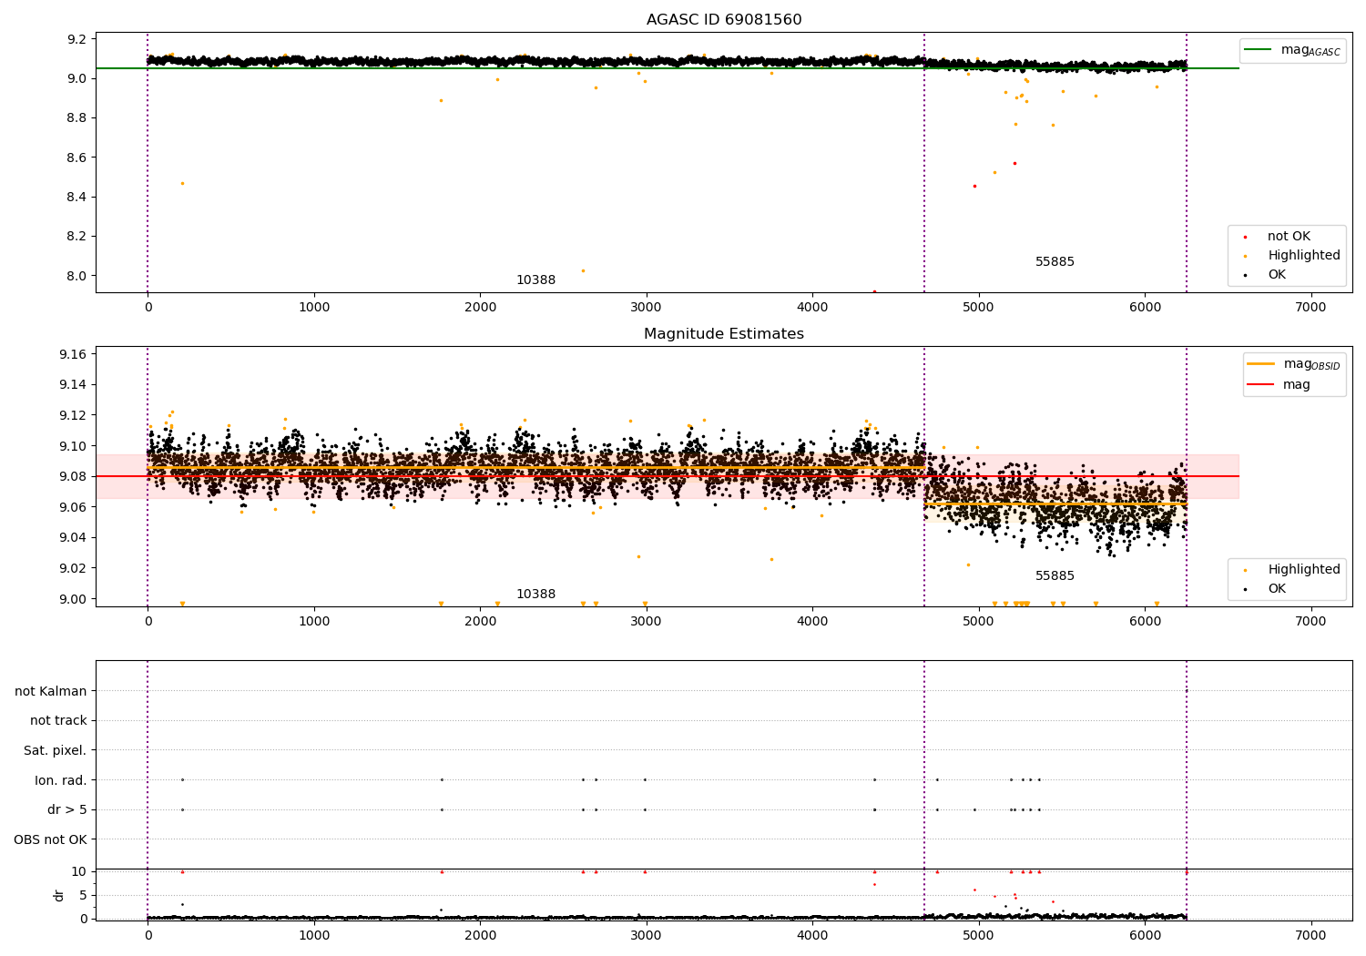Click the 'Magnitude Estimates' plot title
Image resolution: width=1366 pixels, height=956 pixels.
click(x=724, y=334)
